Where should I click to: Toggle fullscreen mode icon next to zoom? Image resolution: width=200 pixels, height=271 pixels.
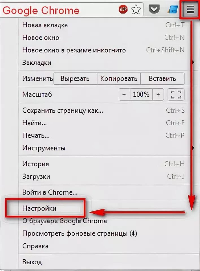176,95
